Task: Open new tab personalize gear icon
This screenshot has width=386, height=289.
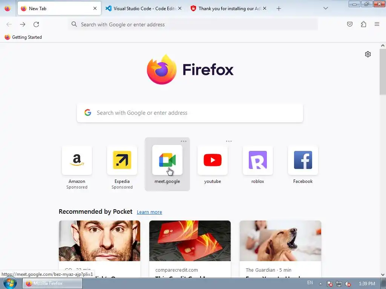Action: click(368, 54)
